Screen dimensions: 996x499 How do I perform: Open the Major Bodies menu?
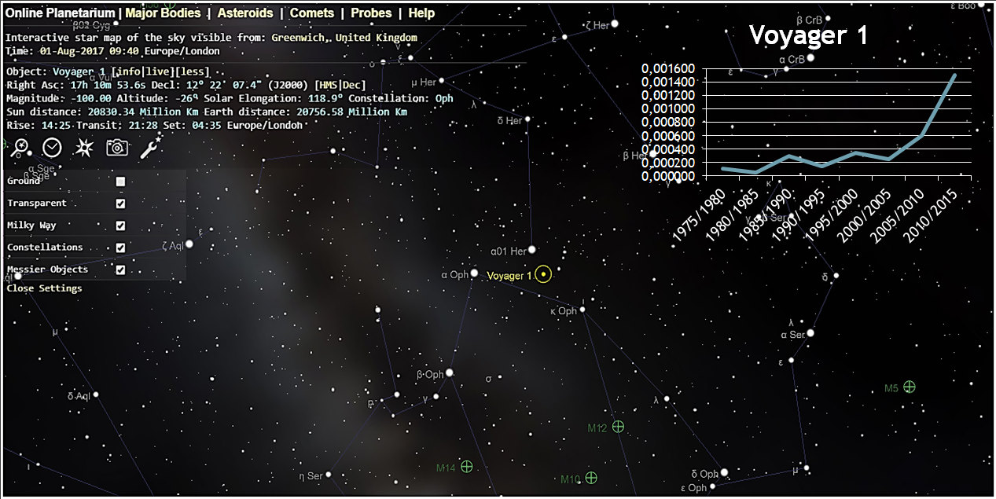click(163, 13)
